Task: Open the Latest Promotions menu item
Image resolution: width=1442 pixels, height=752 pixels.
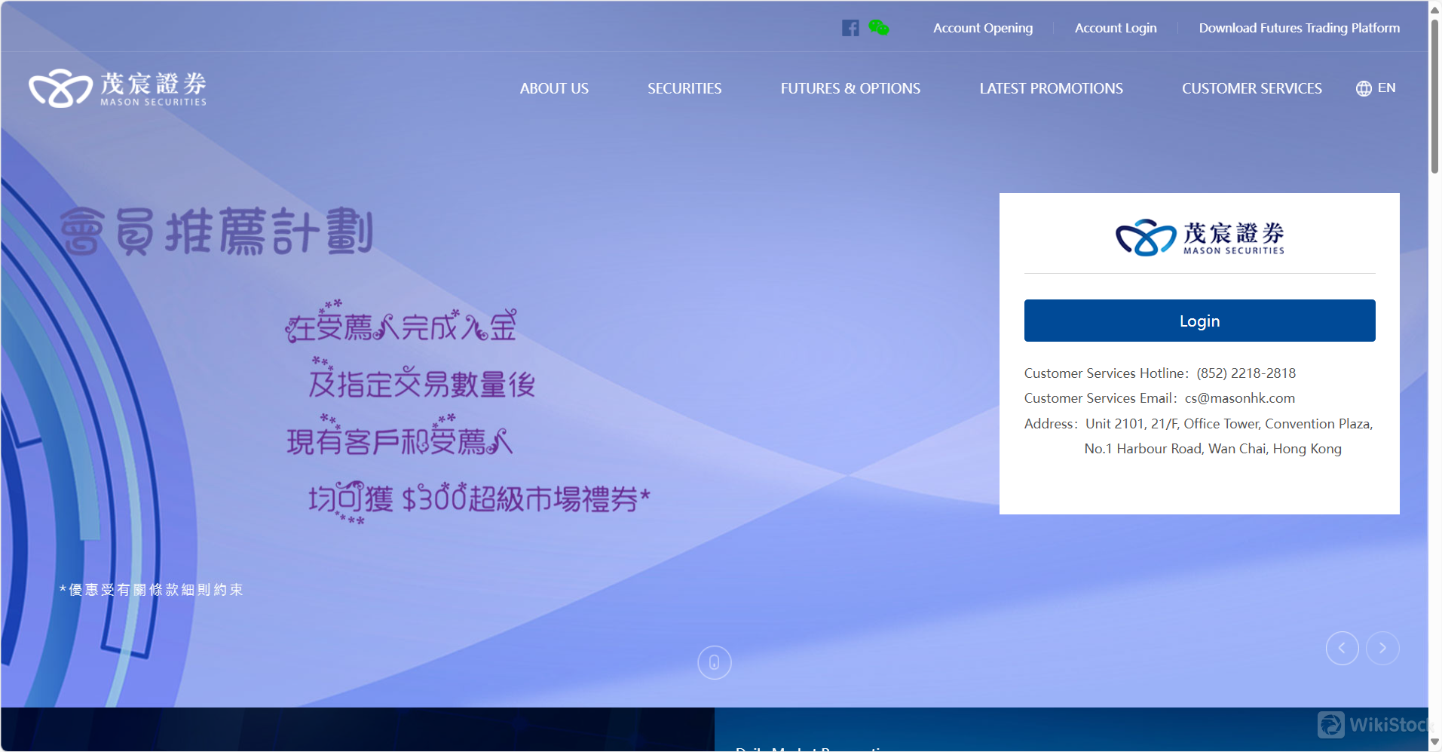Action: pos(1051,88)
